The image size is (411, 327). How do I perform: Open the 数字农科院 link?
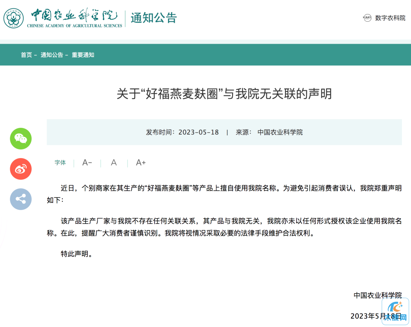390,18
